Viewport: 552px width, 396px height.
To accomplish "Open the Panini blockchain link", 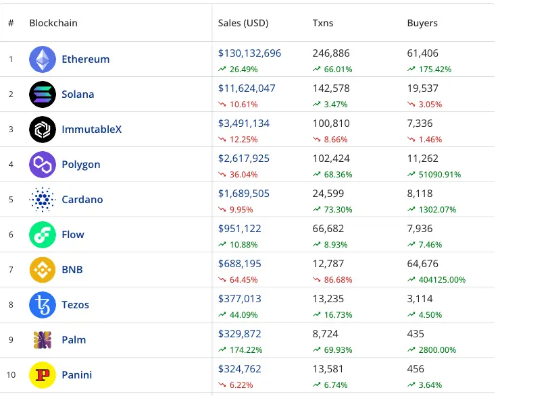I will pyautogui.click(x=77, y=375).
